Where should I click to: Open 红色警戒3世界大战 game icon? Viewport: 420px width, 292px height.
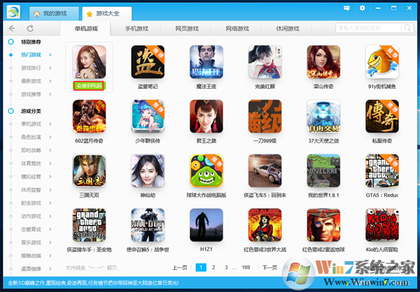point(265,225)
